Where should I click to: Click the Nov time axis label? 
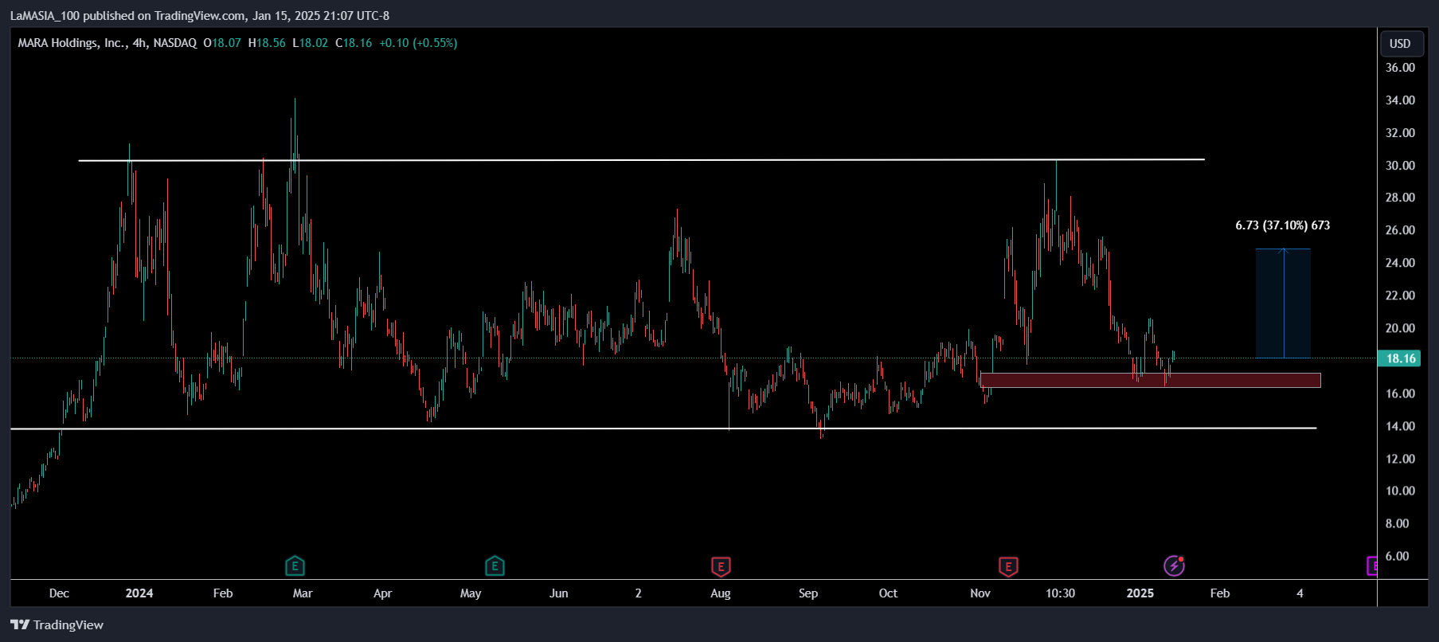click(x=980, y=593)
